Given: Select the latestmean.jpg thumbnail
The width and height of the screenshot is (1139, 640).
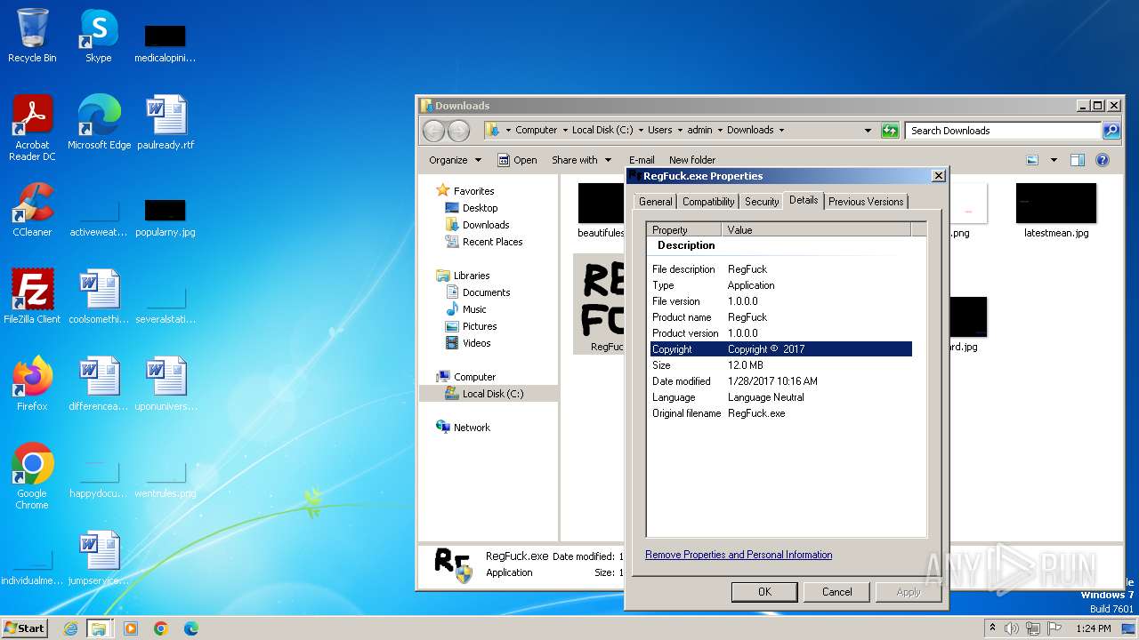Looking at the screenshot, I should pos(1056,211).
